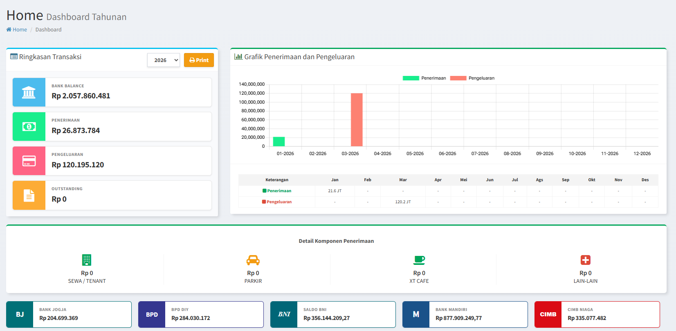Screen dimensions: 676x331
Task: Open the 2026 year dropdown
Action: click(x=164, y=60)
